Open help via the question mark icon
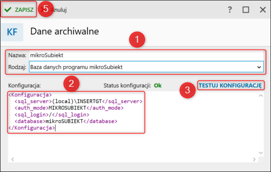Image resolution: width=271 pixels, height=172 pixels. [x=230, y=10]
